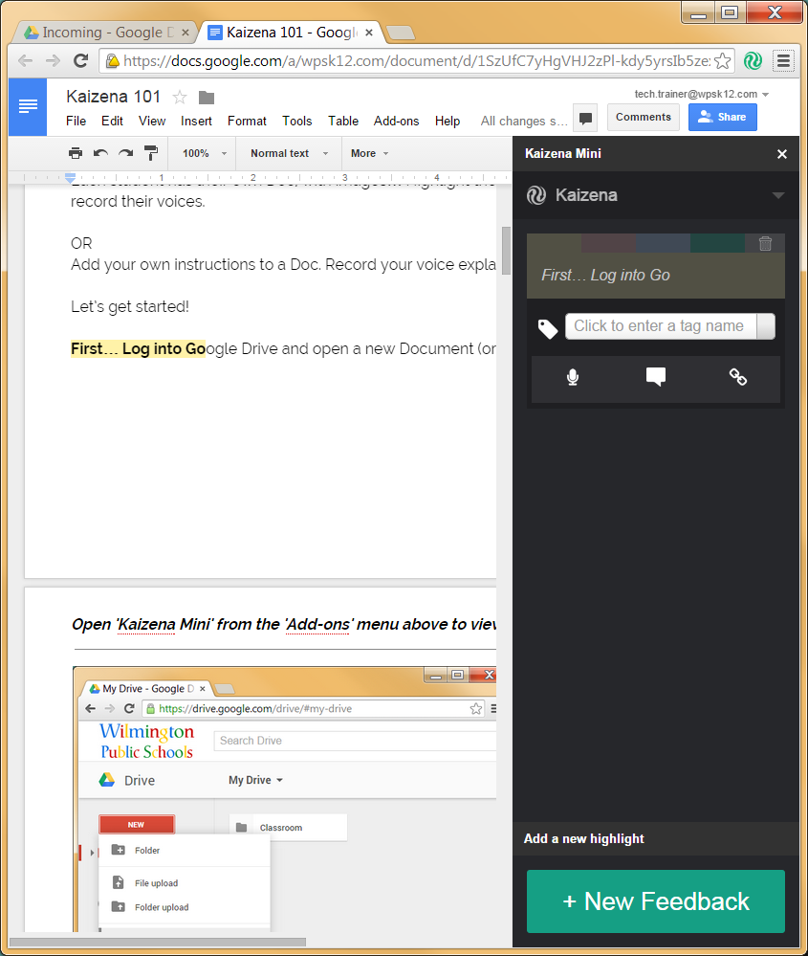
Task: Click the highlighted text First… Log into Go
Action: (x=138, y=348)
